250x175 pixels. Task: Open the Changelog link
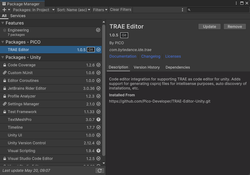pos(151,56)
